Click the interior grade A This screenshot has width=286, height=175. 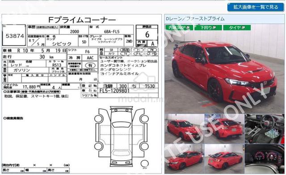pos(152,44)
